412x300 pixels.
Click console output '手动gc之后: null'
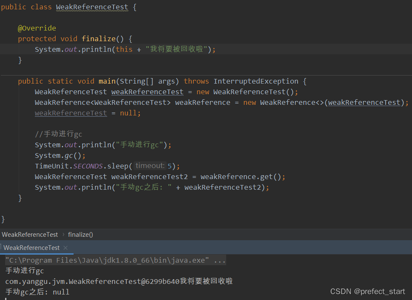point(37,292)
